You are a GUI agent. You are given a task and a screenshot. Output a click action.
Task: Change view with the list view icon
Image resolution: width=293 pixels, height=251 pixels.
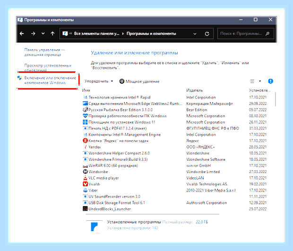[x=252, y=81]
